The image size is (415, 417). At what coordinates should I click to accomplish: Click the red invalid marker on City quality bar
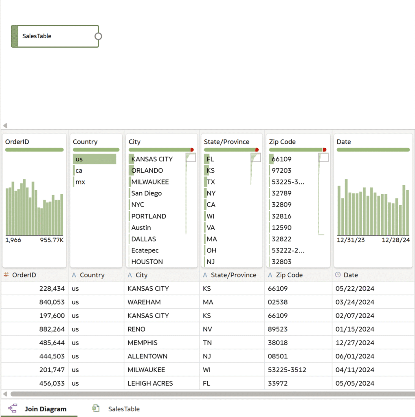click(x=192, y=150)
